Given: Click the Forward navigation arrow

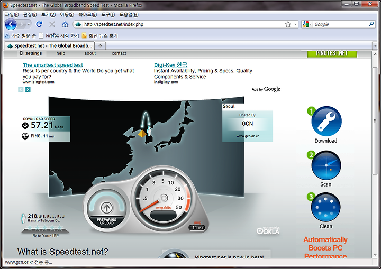Looking at the screenshot, I should [22, 24].
